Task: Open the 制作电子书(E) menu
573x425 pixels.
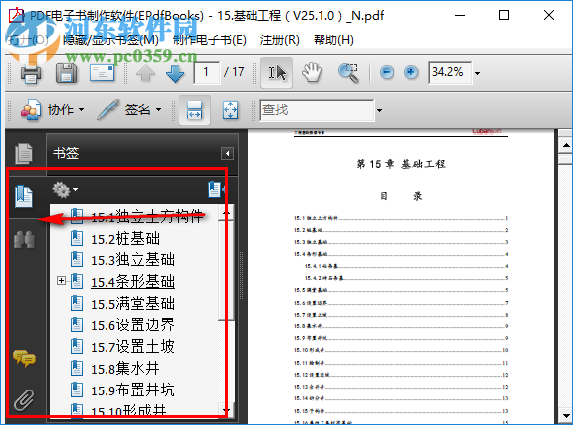Action: pyautogui.click(x=209, y=39)
